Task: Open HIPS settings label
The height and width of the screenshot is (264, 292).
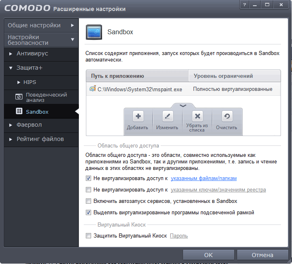Action: pyautogui.click(x=30, y=82)
